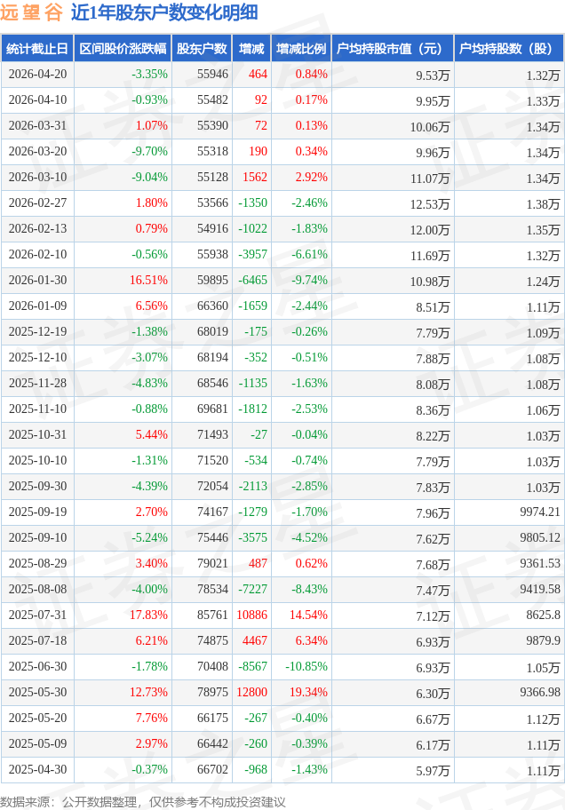Click the 远望谷 stock name in title

point(31,12)
